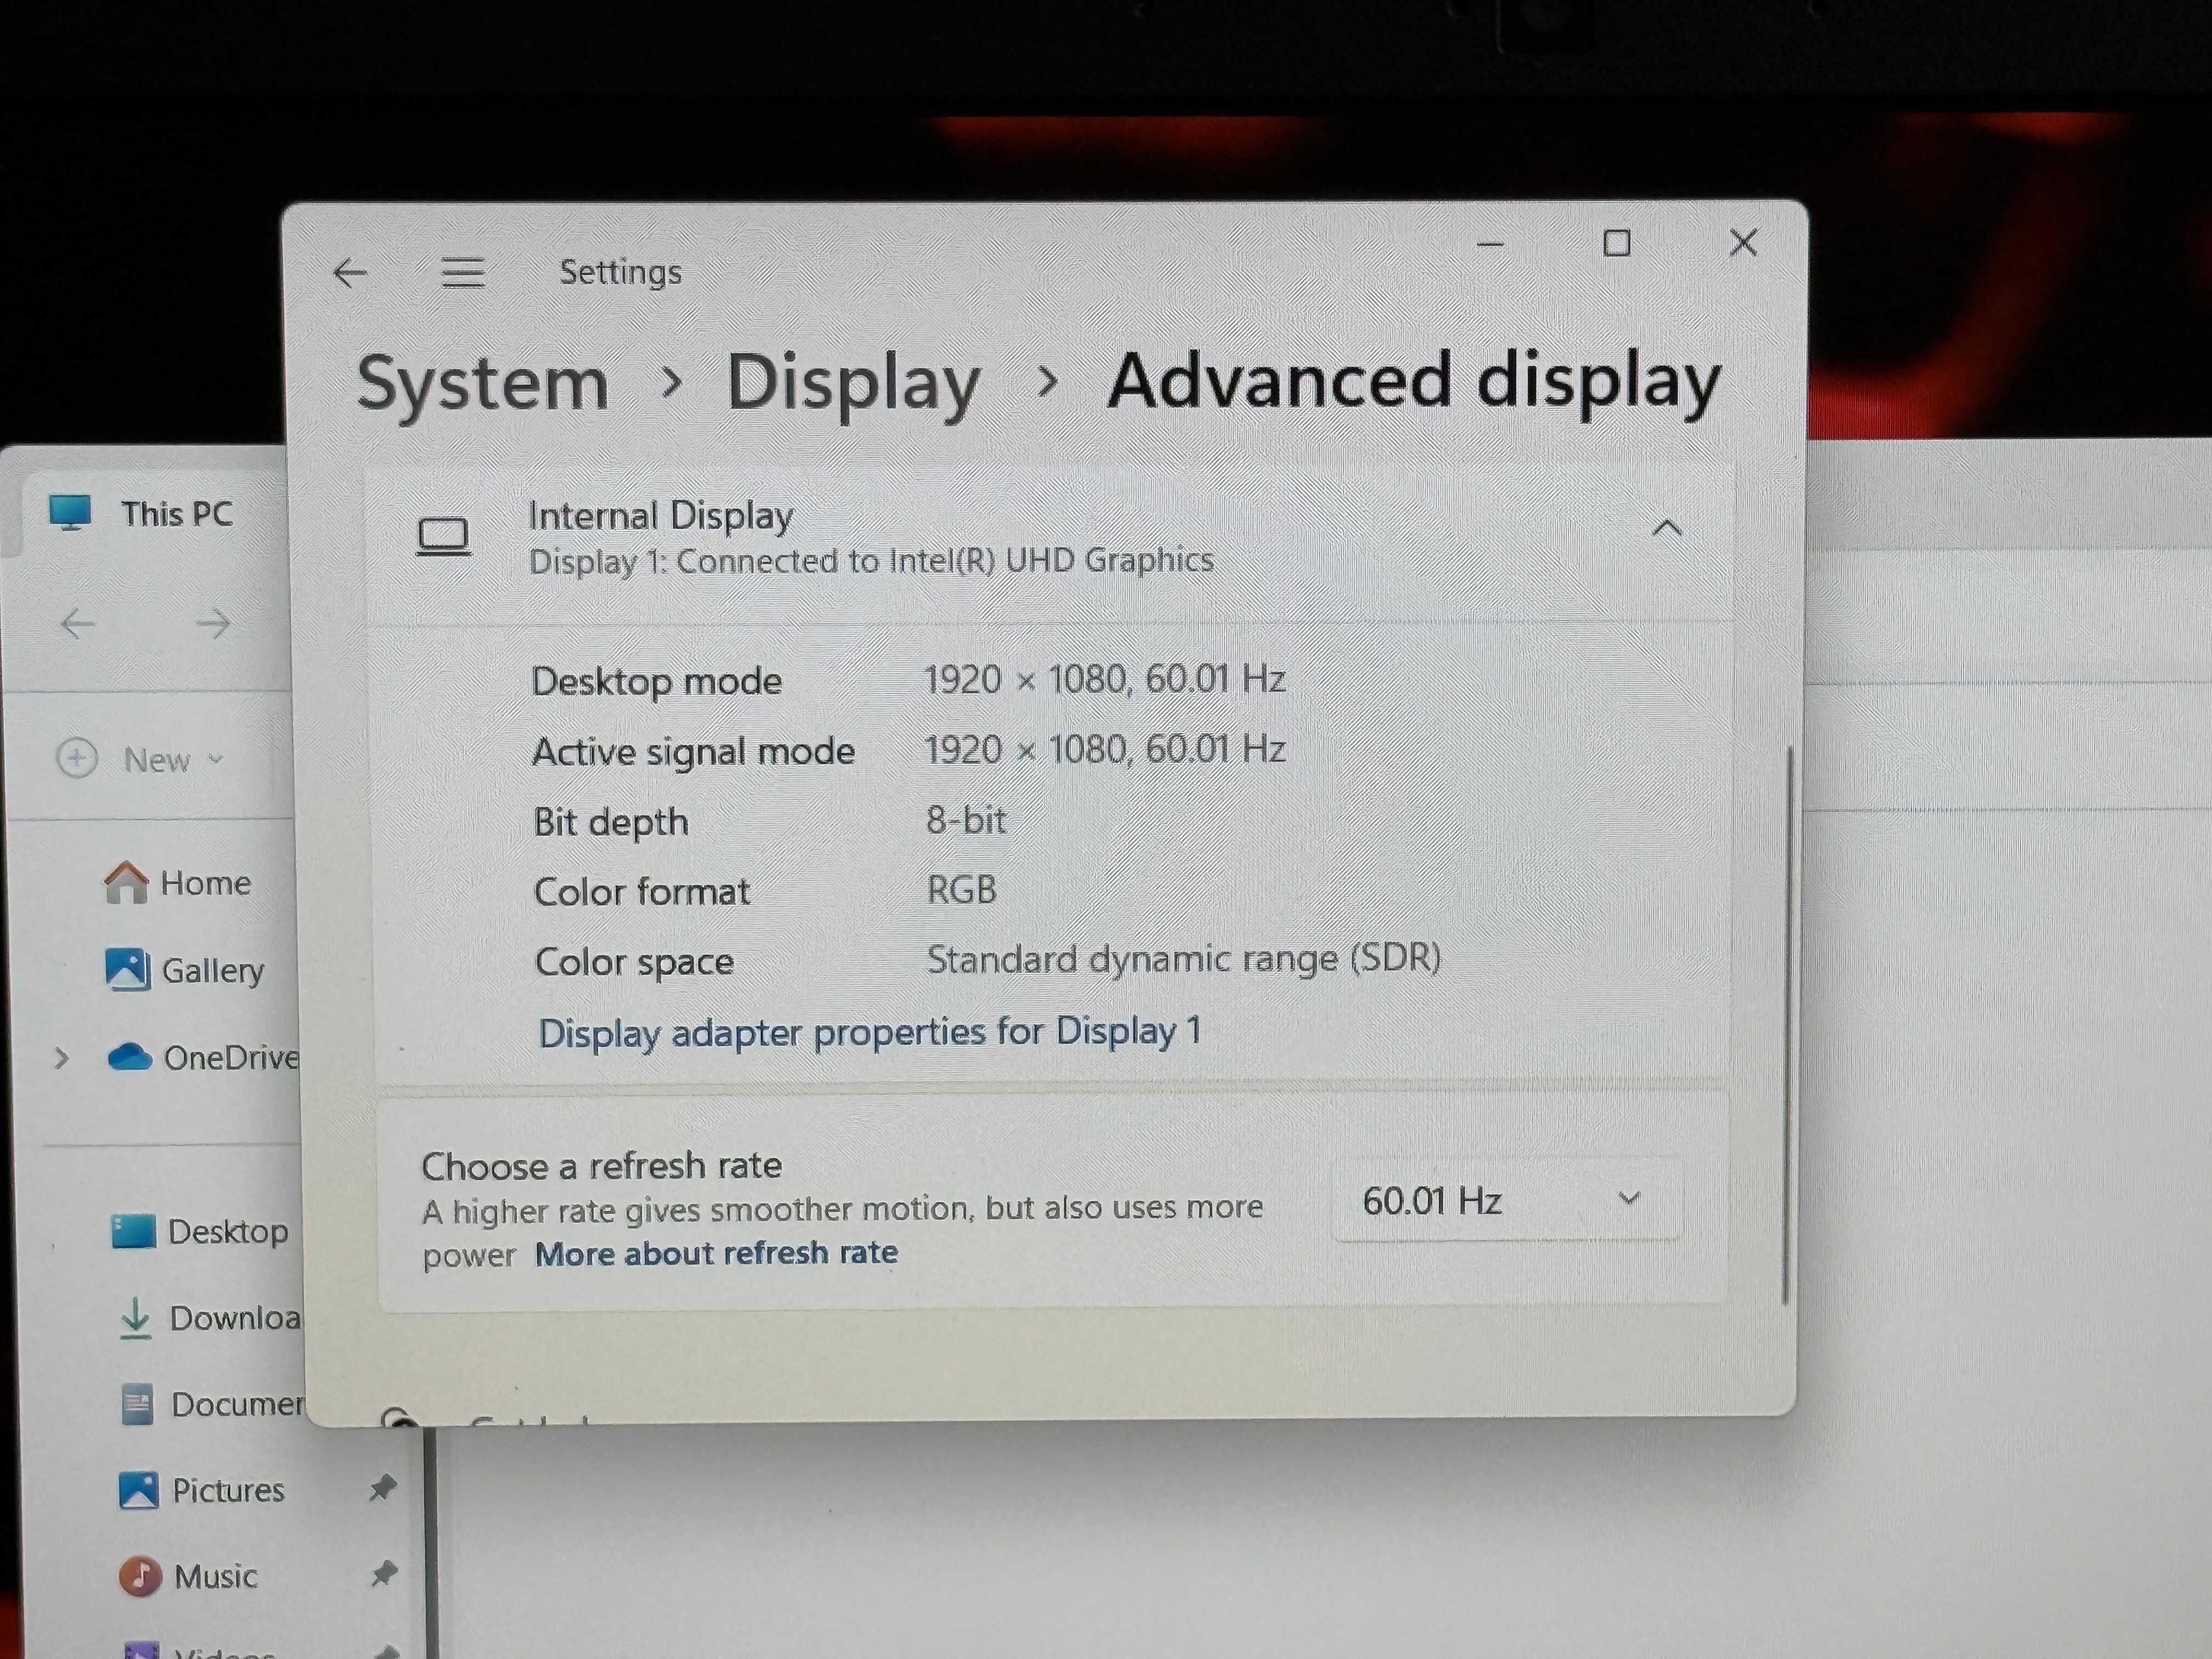Open More about refresh rate link
This screenshot has width=2212, height=1659.
[x=716, y=1253]
